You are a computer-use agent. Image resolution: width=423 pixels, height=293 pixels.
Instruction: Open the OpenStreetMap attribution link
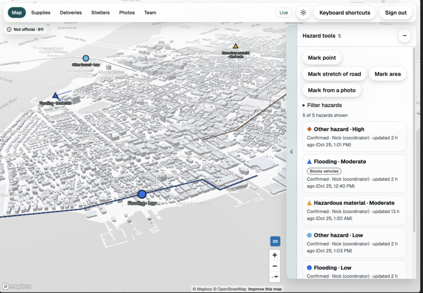coord(229,289)
